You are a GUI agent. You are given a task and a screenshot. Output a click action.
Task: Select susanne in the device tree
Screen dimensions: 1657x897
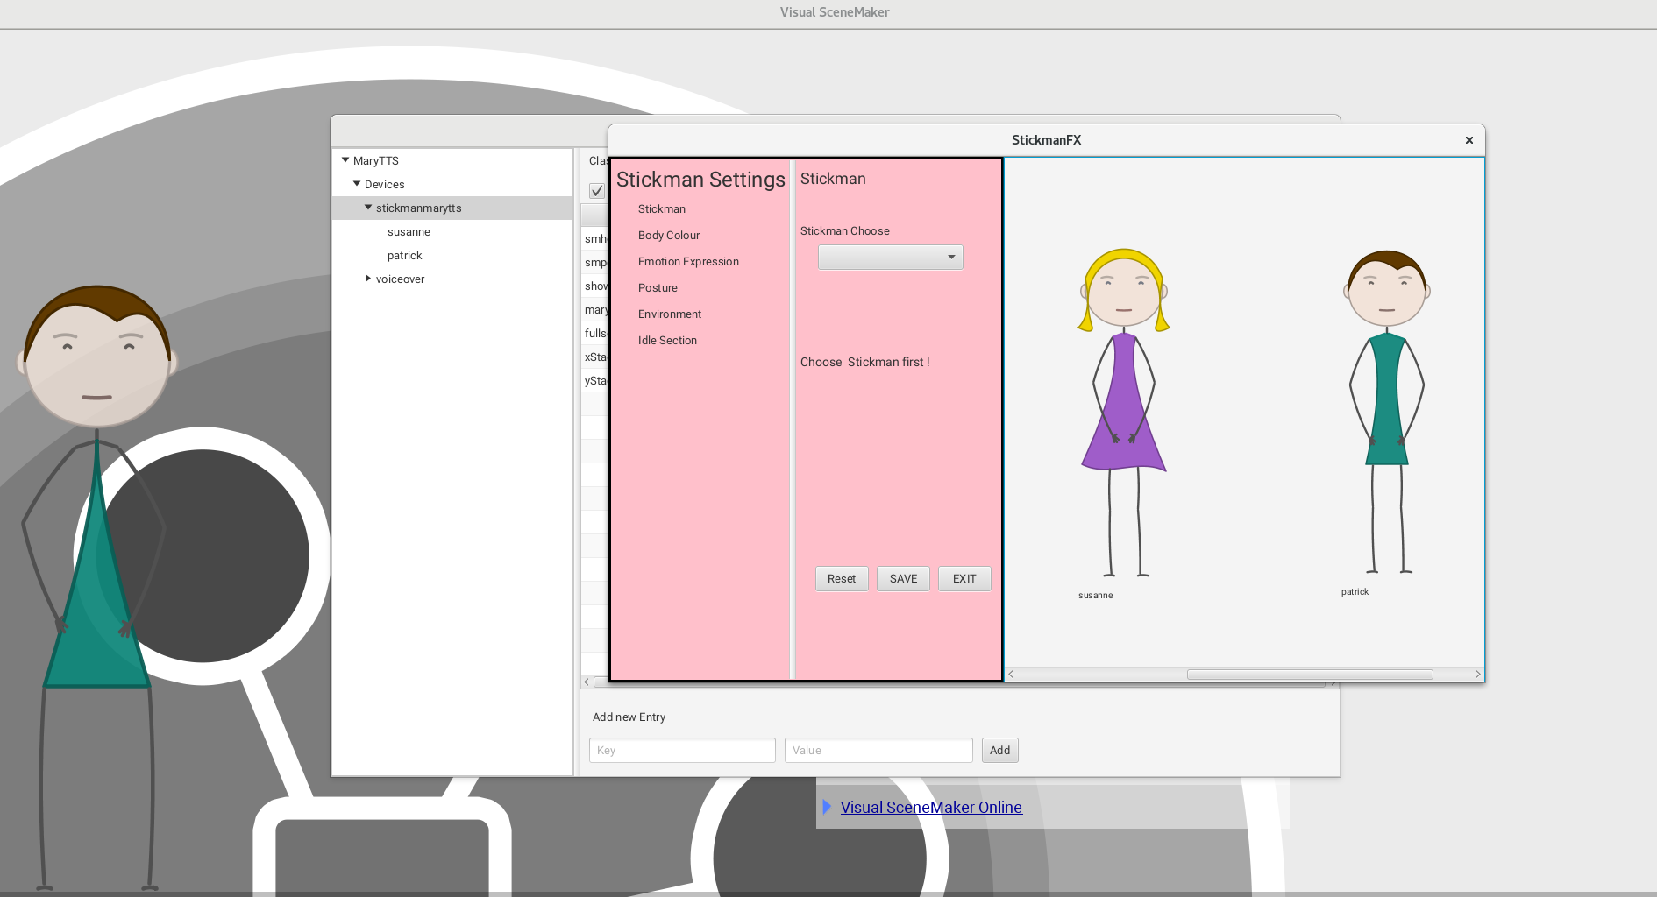(x=409, y=232)
